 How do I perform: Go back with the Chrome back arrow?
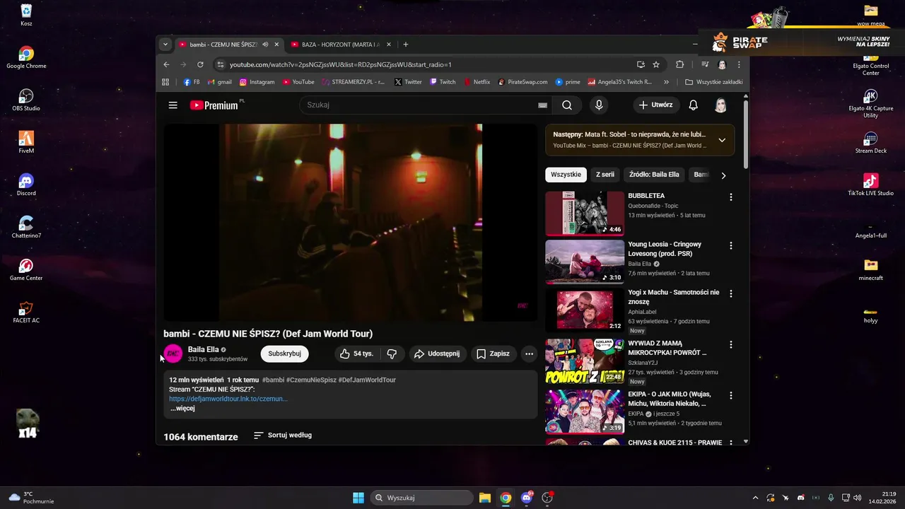click(x=167, y=64)
